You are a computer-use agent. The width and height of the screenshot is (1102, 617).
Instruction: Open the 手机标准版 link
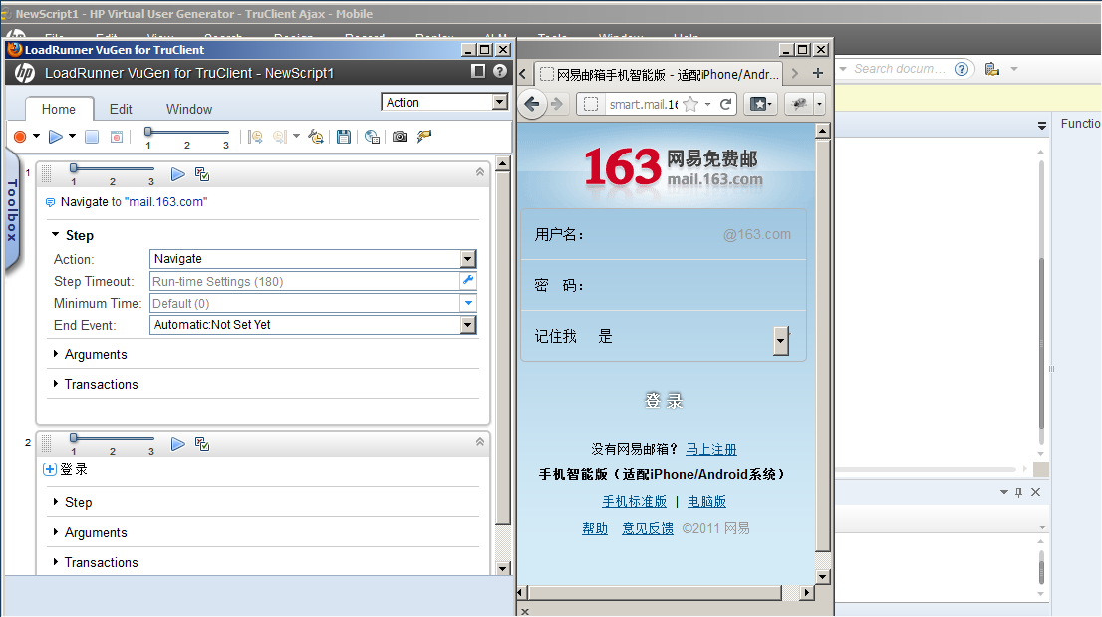click(634, 501)
